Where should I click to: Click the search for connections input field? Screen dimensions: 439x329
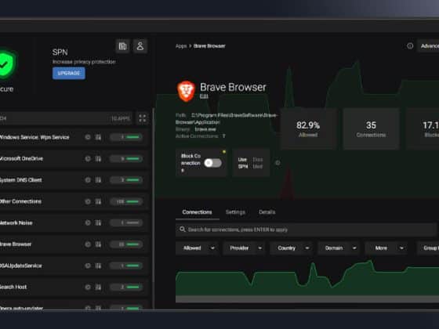306,230
